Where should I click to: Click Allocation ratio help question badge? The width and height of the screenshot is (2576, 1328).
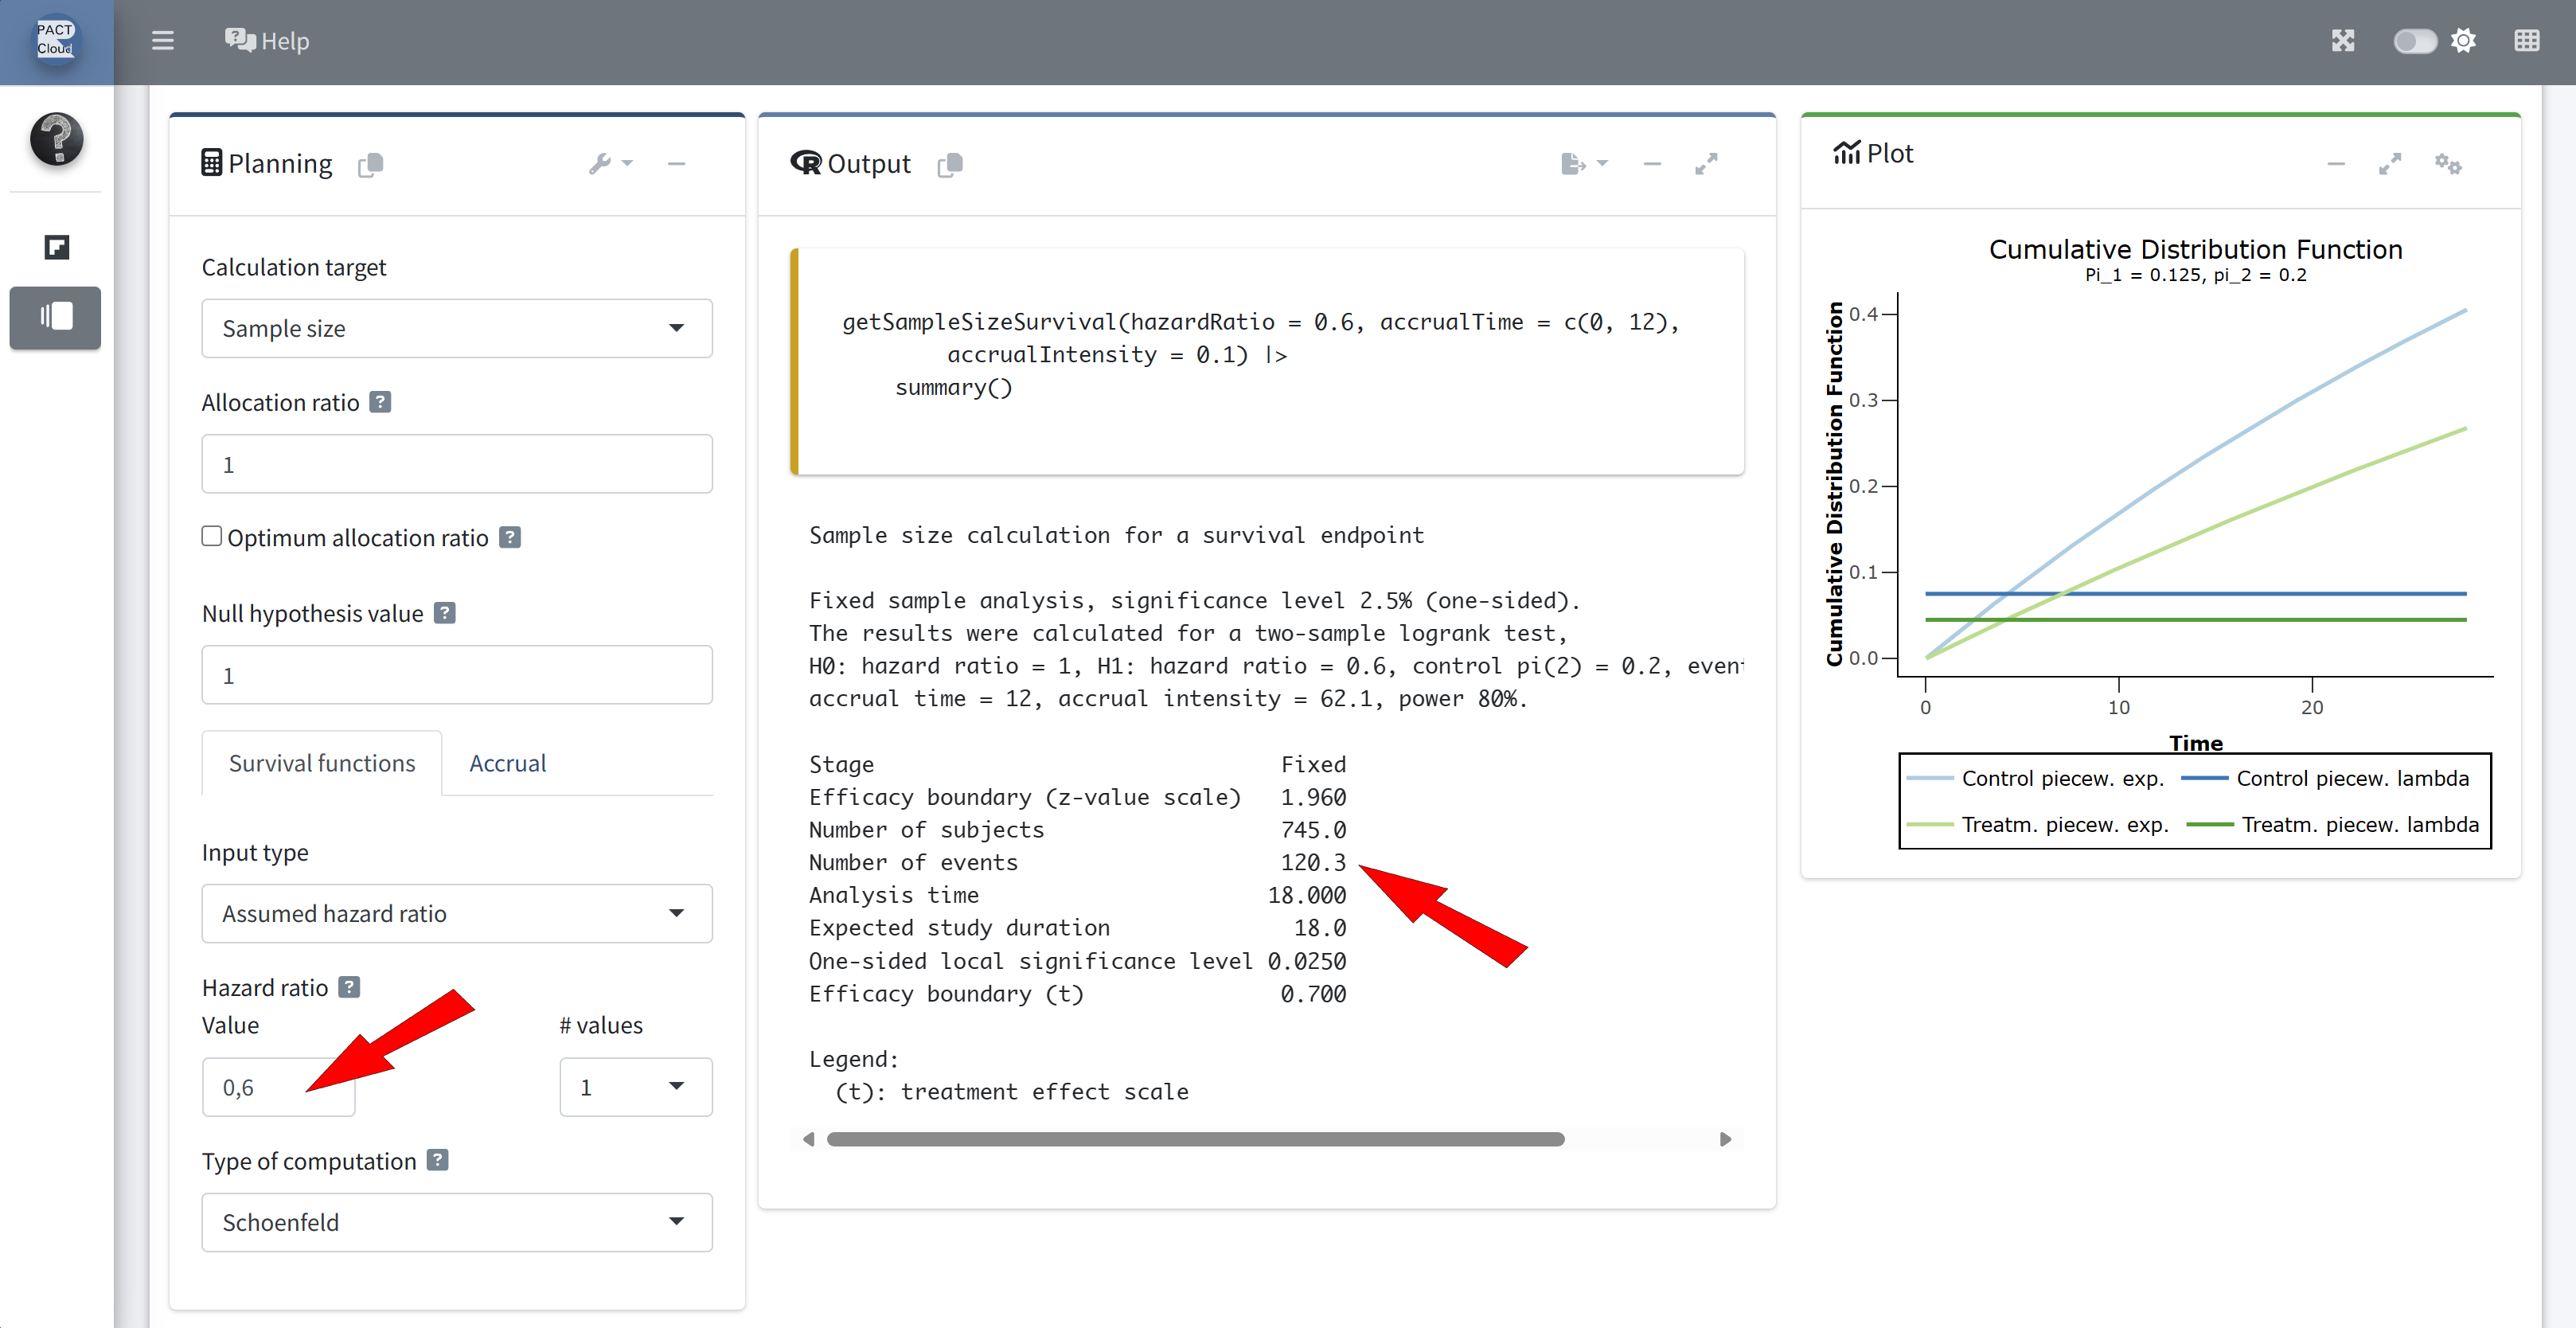[x=380, y=402]
